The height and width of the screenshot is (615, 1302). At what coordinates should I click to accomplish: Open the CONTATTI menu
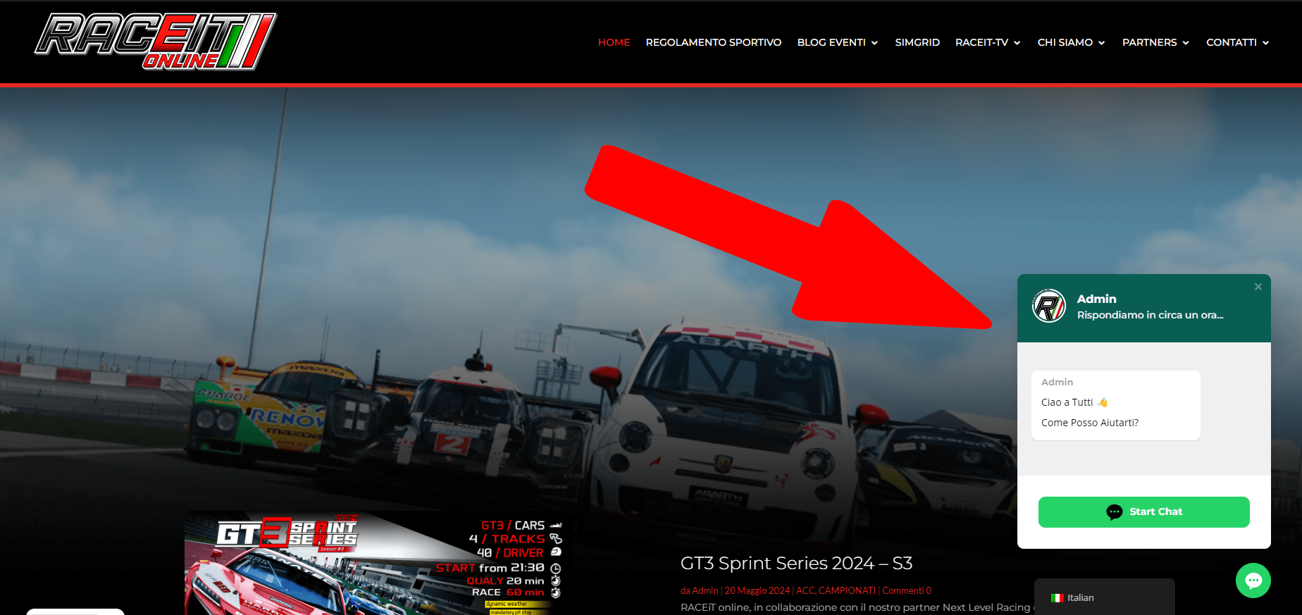[x=1231, y=42]
